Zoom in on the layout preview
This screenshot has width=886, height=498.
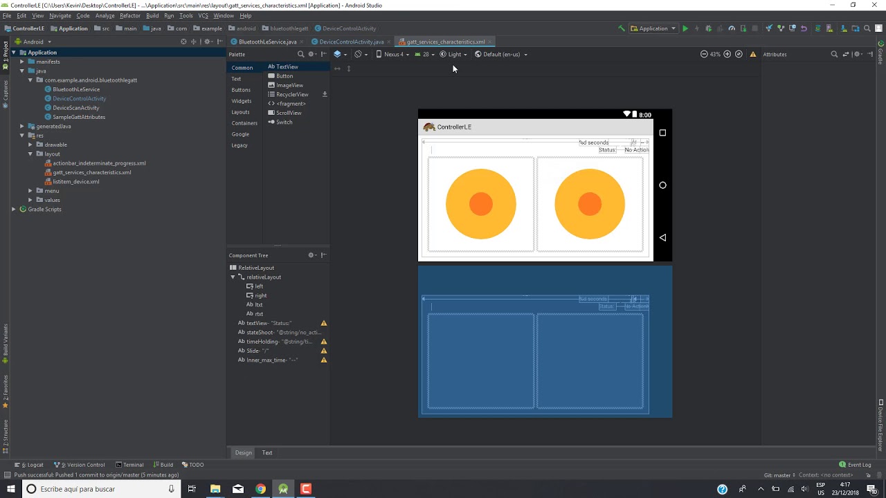tap(727, 54)
